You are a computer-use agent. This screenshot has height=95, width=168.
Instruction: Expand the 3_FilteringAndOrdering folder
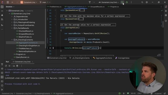click(x=12, y=22)
